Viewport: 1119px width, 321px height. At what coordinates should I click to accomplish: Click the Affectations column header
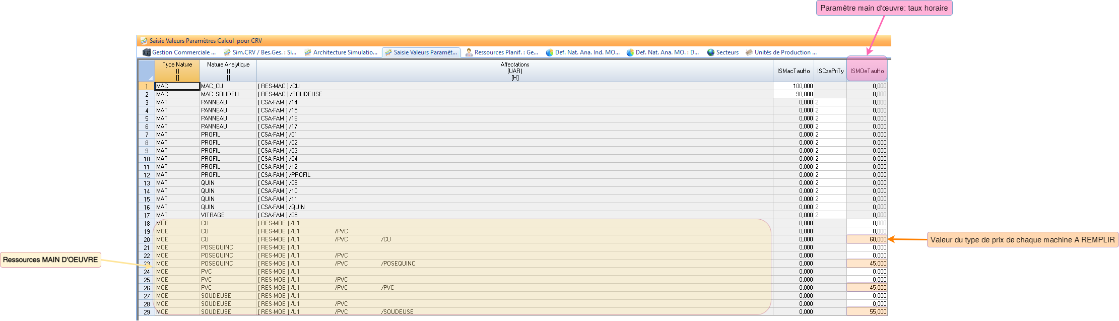pyautogui.click(x=514, y=71)
